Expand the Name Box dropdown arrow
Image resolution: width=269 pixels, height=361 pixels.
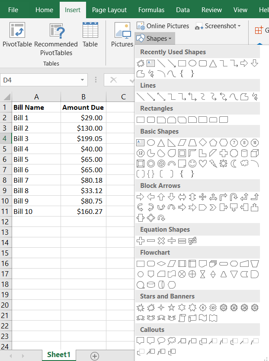tap(82, 80)
